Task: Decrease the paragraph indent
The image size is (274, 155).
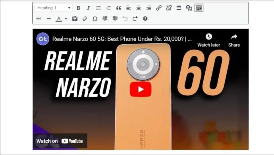Action: pos(105,19)
